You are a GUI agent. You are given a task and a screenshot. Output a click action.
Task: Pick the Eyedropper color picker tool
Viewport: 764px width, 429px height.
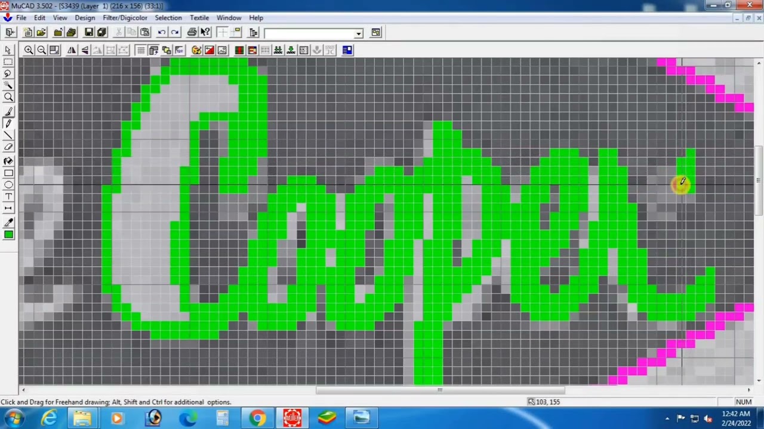pyautogui.click(x=8, y=222)
